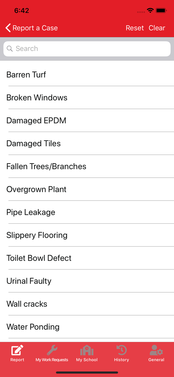Tap the back chevron arrow
The height and width of the screenshot is (377, 174).
point(8,28)
